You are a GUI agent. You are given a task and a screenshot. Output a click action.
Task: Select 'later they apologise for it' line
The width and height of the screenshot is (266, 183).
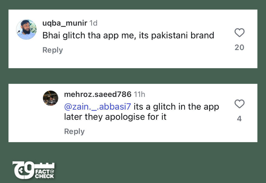tap(115, 117)
